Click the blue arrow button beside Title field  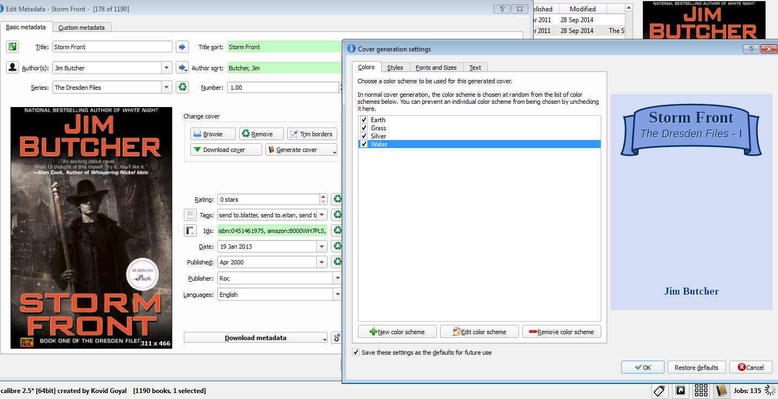pyautogui.click(x=182, y=47)
